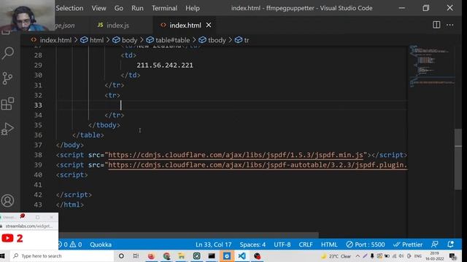Close the index.html editor tab
Screen dimensions: 467x262
209,25
